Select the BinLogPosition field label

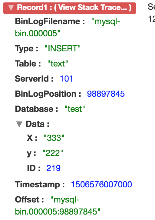pos(48,94)
